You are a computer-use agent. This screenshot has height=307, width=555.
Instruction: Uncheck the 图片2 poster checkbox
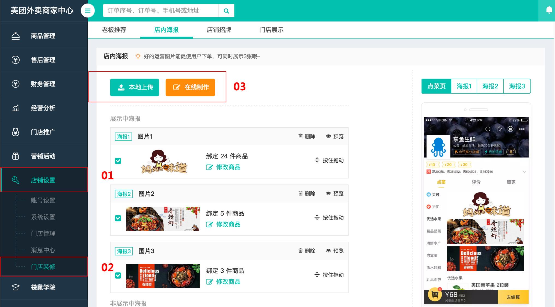pyautogui.click(x=118, y=218)
